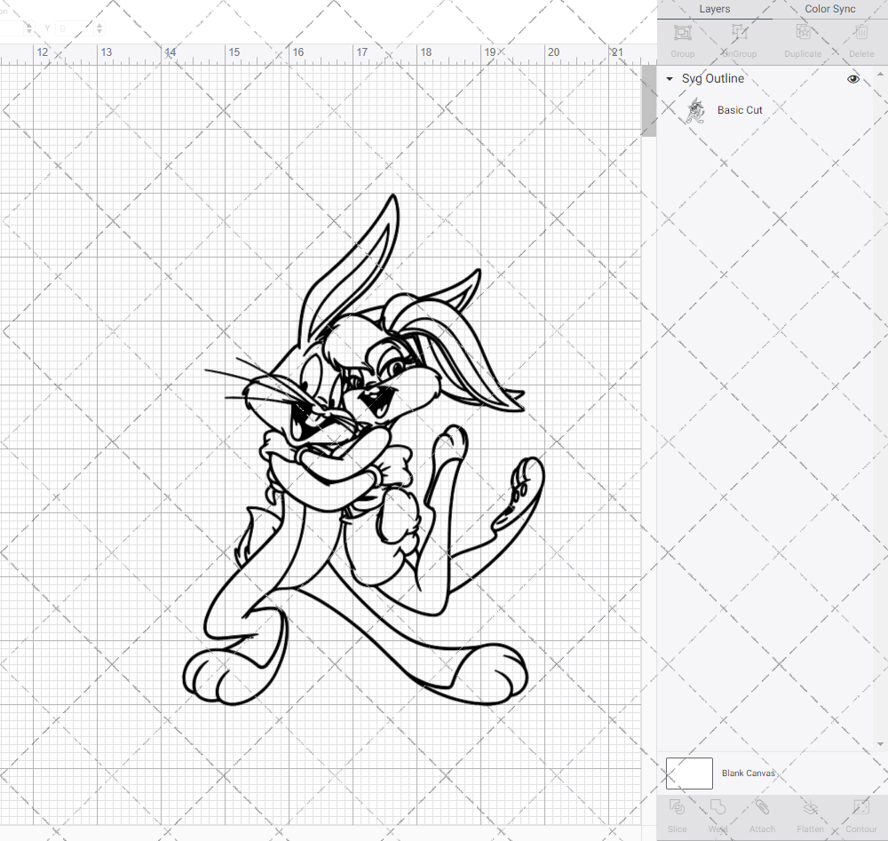Select the Basic Cut layer label
888x841 pixels.
point(740,110)
